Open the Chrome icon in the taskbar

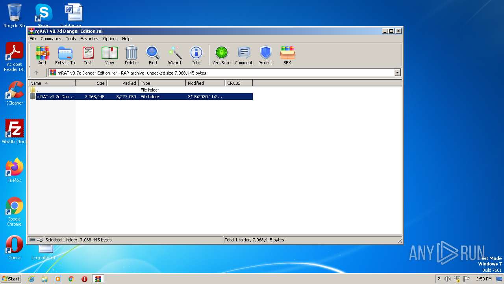point(71,279)
